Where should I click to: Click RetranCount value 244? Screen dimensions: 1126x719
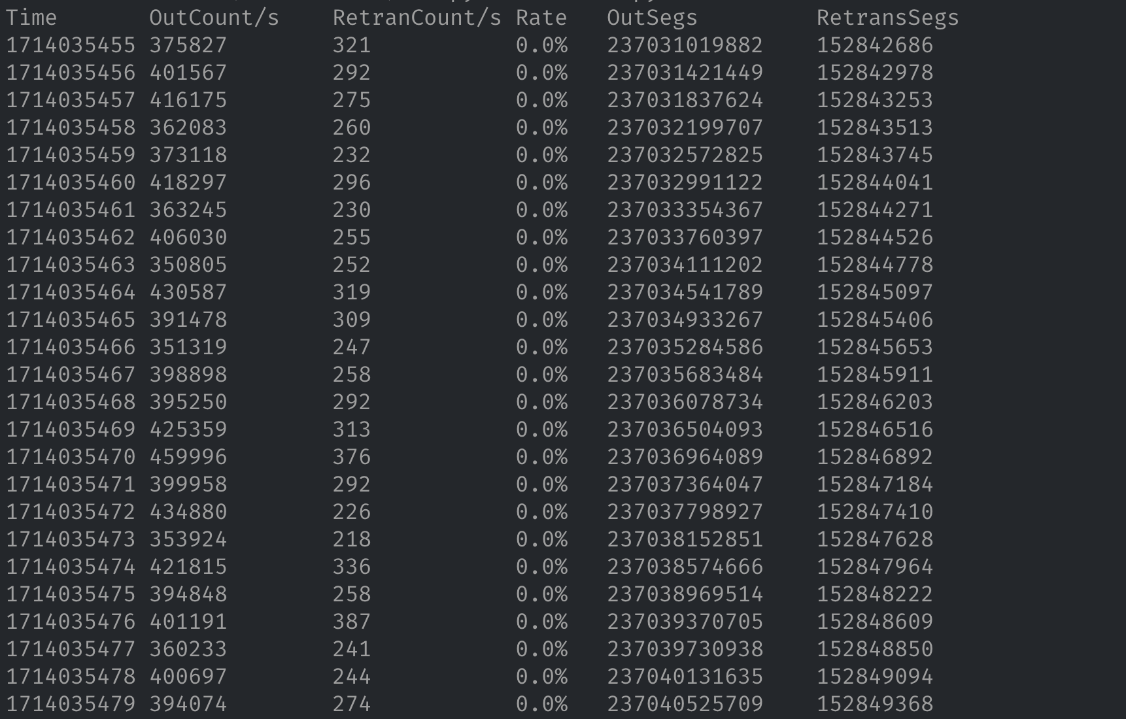point(352,677)
